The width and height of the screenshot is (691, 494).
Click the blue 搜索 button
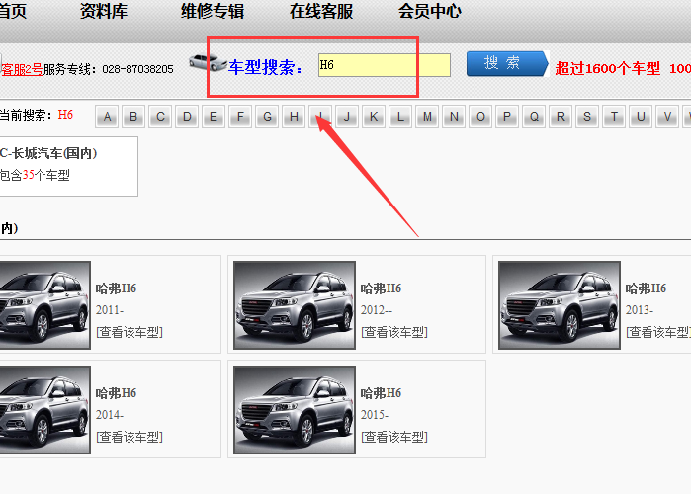pyautogui.click(x=507, y=64)
